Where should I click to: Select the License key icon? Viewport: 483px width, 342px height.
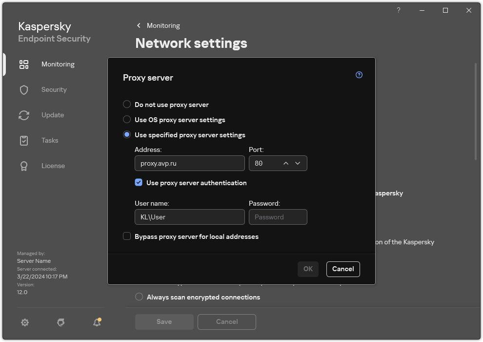(x=24, y=166)
